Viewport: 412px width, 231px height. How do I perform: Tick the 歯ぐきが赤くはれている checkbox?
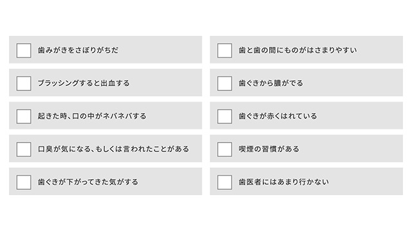pyautogui.click(x=225, y=116)
